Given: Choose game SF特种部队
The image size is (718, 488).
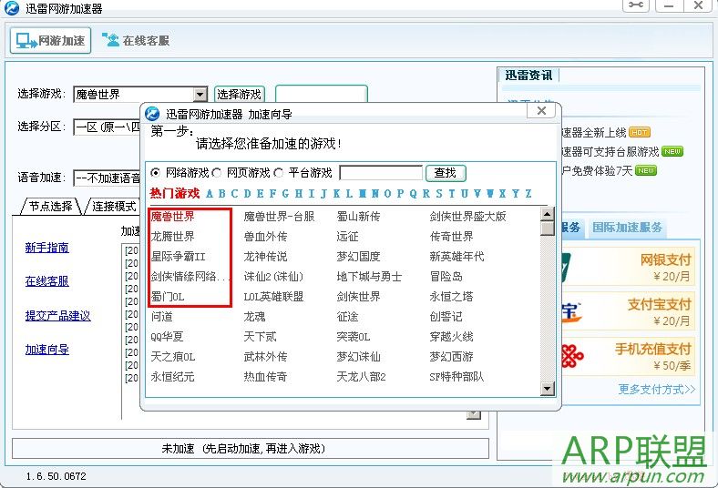Looking at the screenshot, I should (456, 377).
